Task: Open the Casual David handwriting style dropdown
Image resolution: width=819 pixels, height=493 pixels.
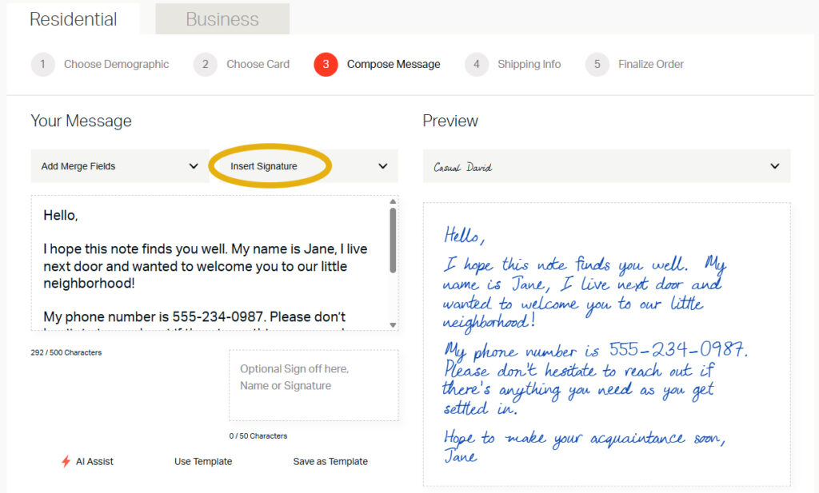Action: coord(606,166)
